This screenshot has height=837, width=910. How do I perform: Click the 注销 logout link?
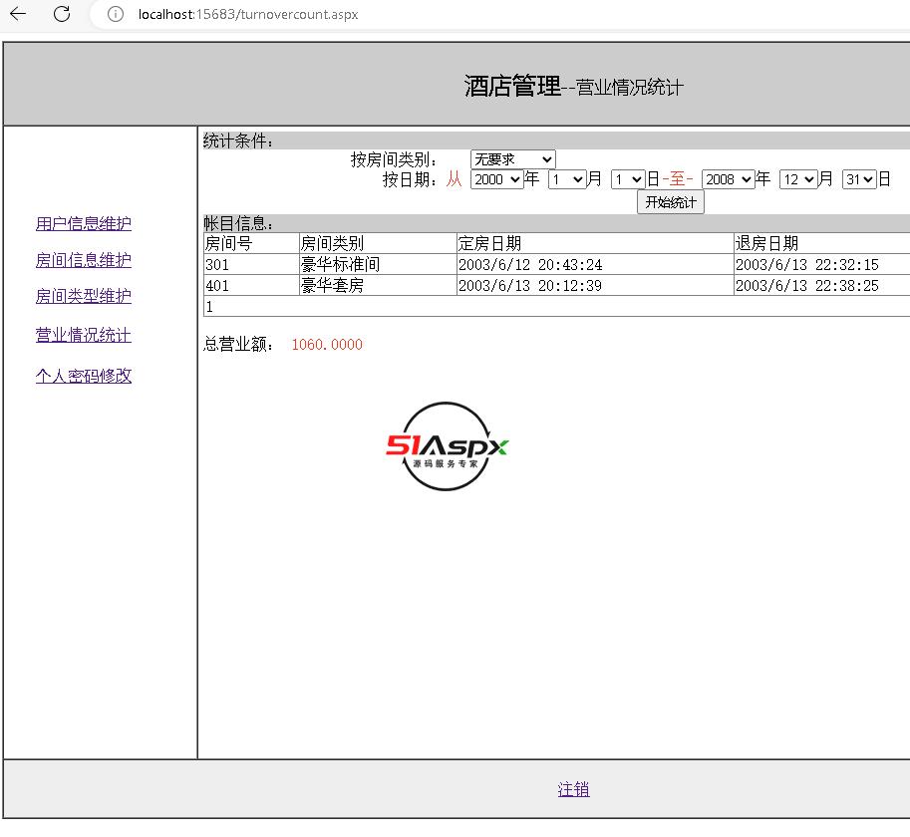click(x=573, y=789)
